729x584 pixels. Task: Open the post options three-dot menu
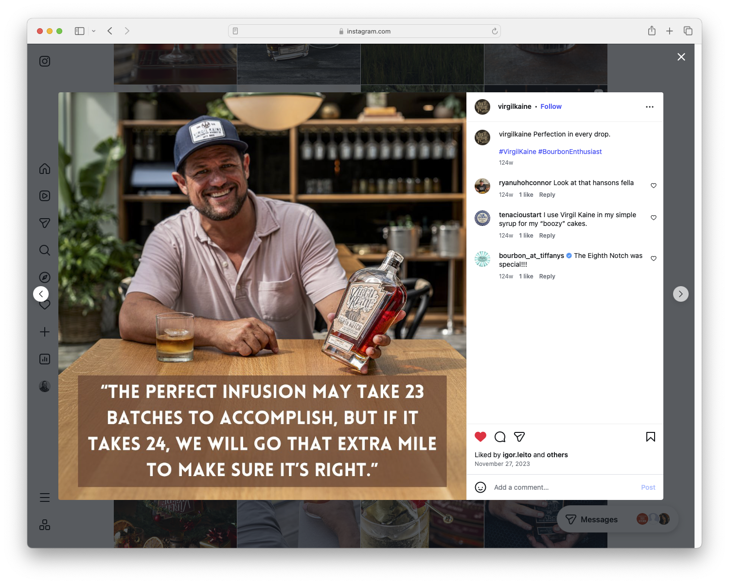[x=650, y=106]
